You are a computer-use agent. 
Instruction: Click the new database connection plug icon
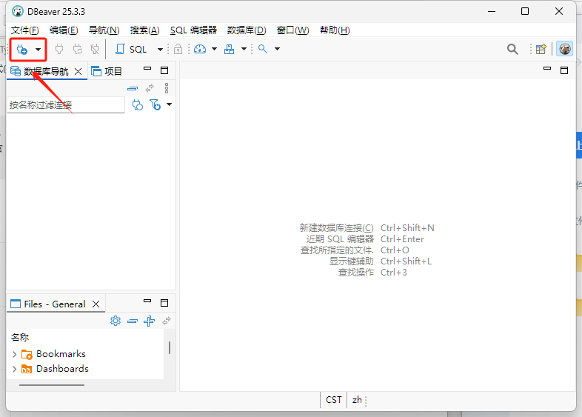tap(22, 50)
